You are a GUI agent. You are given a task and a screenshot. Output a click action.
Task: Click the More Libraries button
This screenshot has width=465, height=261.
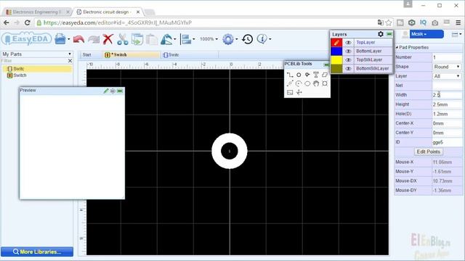(x=37, y=252)
